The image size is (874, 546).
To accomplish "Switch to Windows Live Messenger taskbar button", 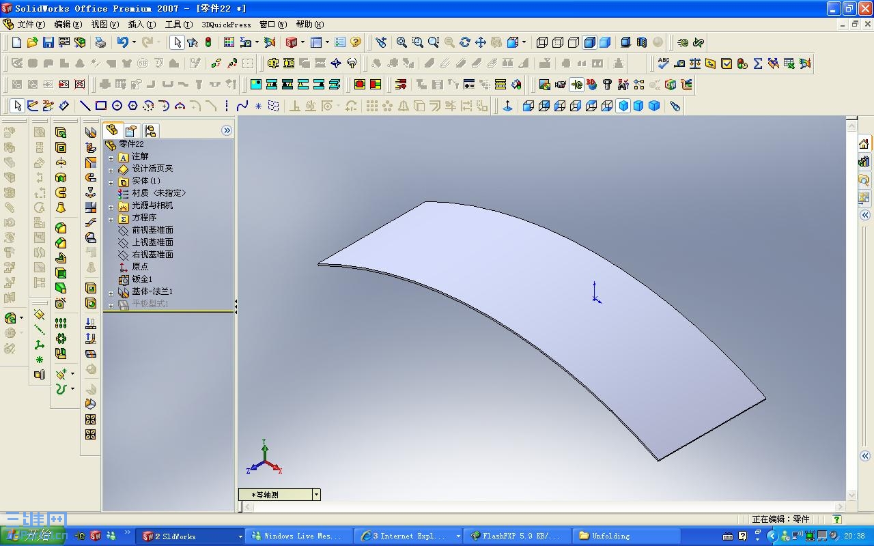I will coord(298,536).
